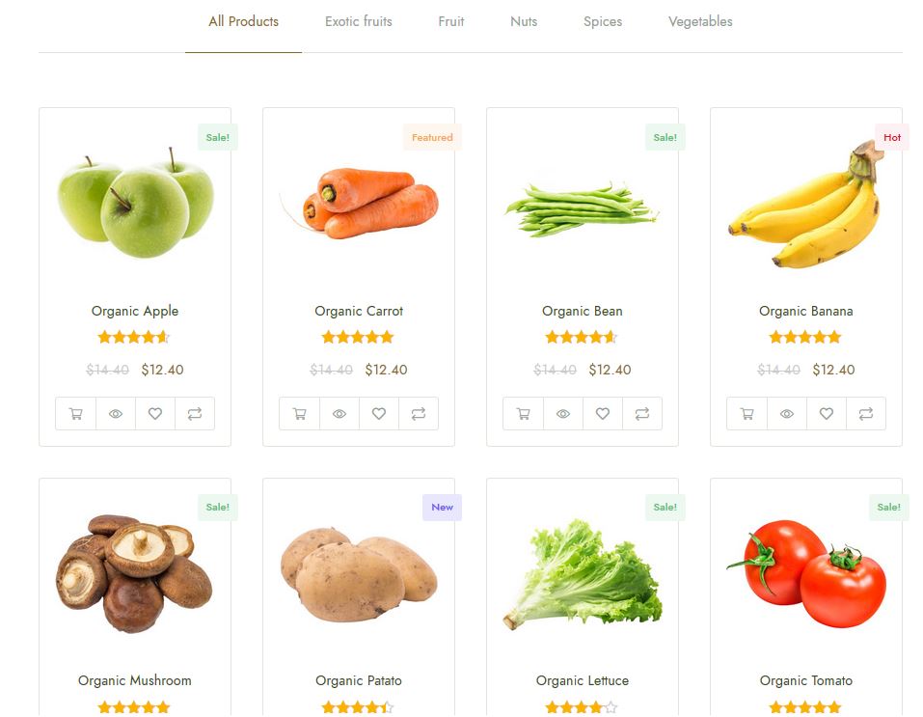Screen dimensions: 923x717
Task: Add Organic Banana to cart
Action: (747, 414)
